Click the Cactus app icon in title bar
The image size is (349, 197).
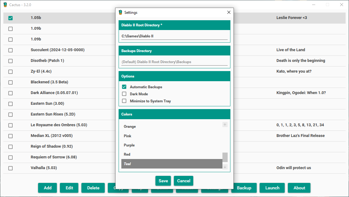coord(5,5)
